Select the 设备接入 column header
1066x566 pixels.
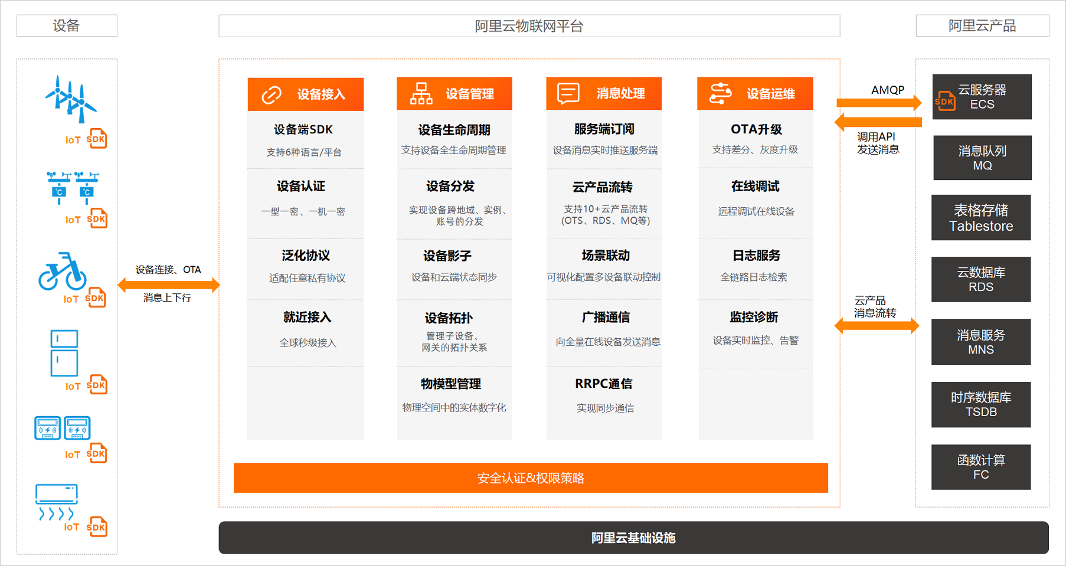pyautogui.click(x=305, y=94)
